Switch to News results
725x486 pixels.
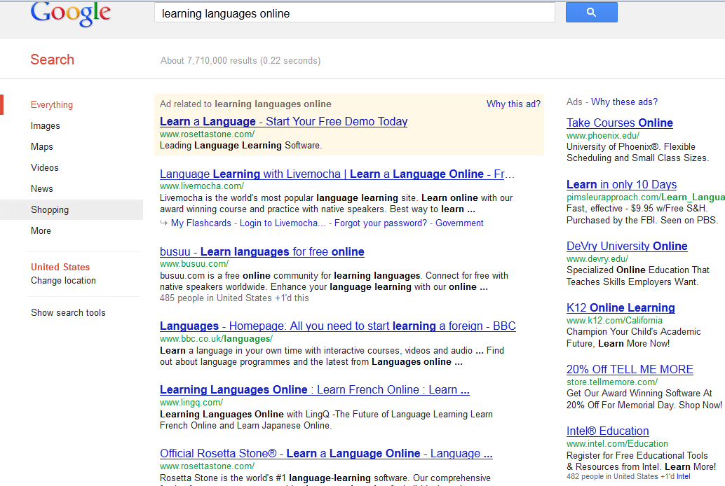pyautogui.click(x=41, y=188)
